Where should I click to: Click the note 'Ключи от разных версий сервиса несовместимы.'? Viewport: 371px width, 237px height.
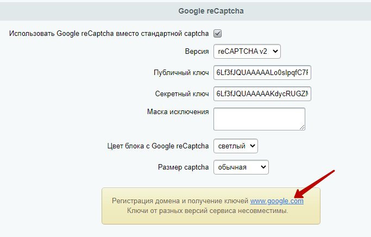point(207,211)
